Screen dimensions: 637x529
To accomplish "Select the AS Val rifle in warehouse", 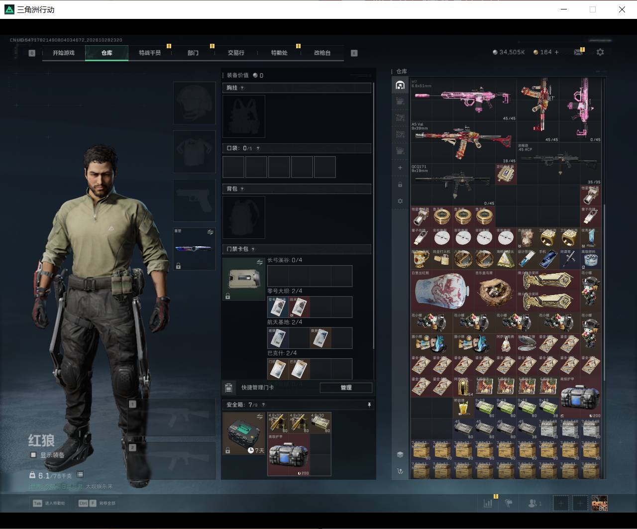I will (x=464, y=142).
